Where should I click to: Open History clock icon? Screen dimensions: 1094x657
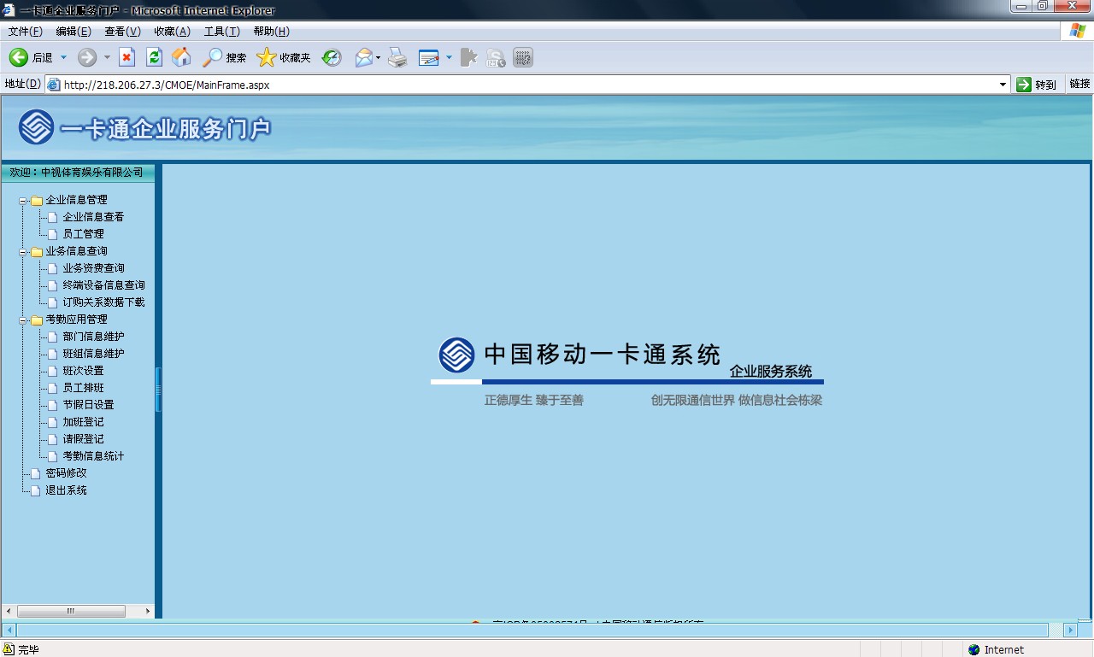point(332,57)
